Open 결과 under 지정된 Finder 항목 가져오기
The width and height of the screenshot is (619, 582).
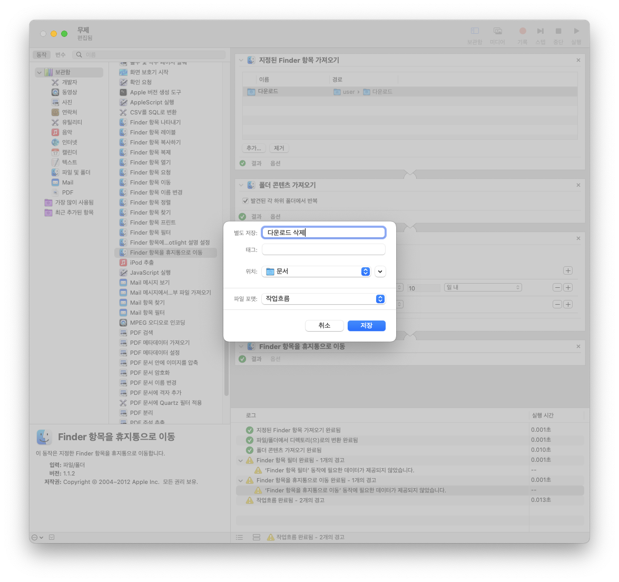point(257,163)
